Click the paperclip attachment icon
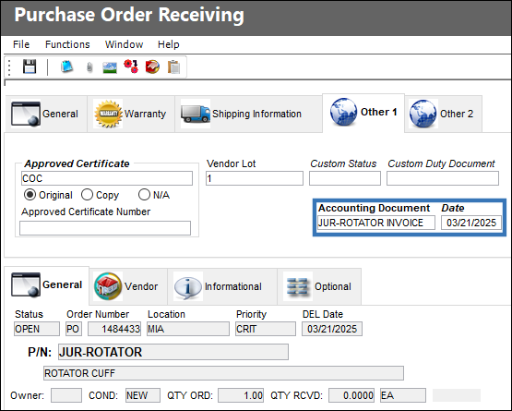The image size is (512, 411). [x=89, y=67]
